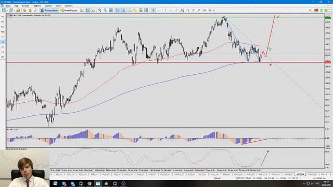This screenshot has width=333, height=187.
Task: Select the red horizontal support line
Action: pyautogui.click(x=165, y=62)
